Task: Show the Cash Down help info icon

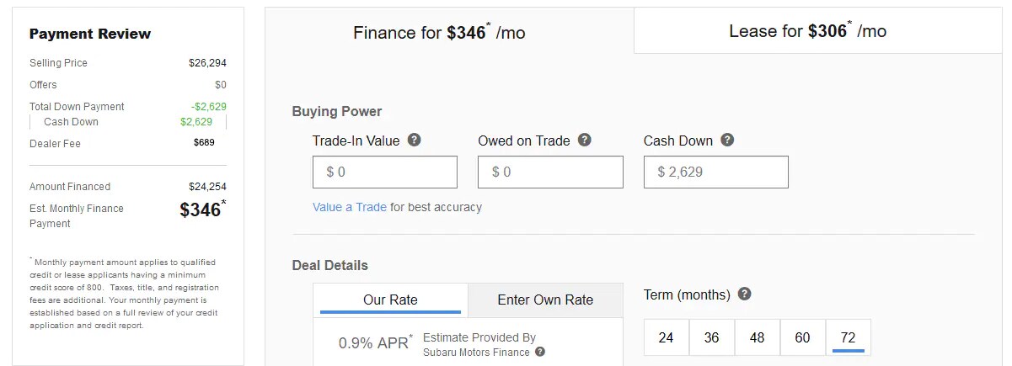Action: [727, 141]
